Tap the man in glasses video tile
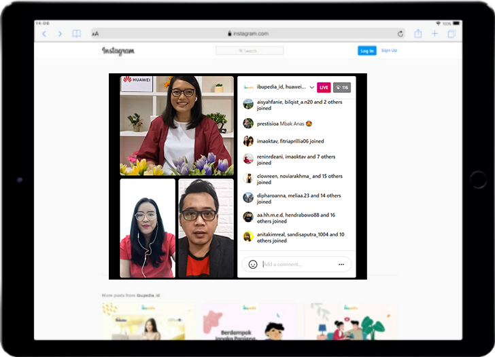Image resolution: width=495 pixels, height=357 pixels. click(206, 228)
